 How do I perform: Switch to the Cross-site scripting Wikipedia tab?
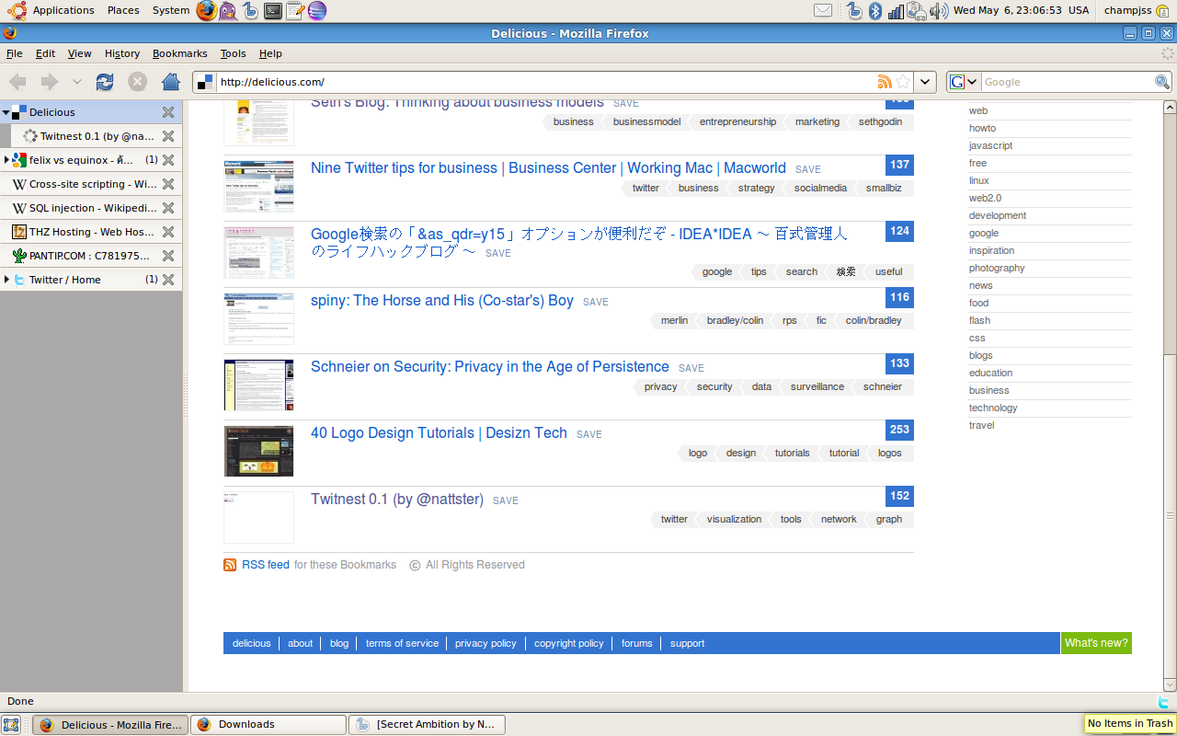coord(91,184)
